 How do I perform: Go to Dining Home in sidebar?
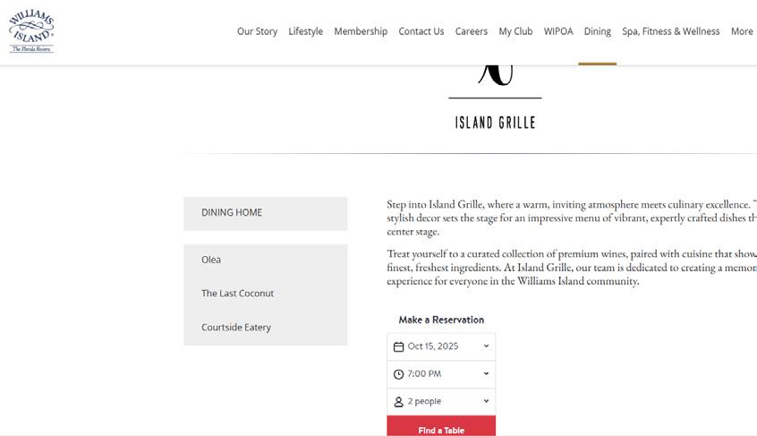click(x=266, y=213)
